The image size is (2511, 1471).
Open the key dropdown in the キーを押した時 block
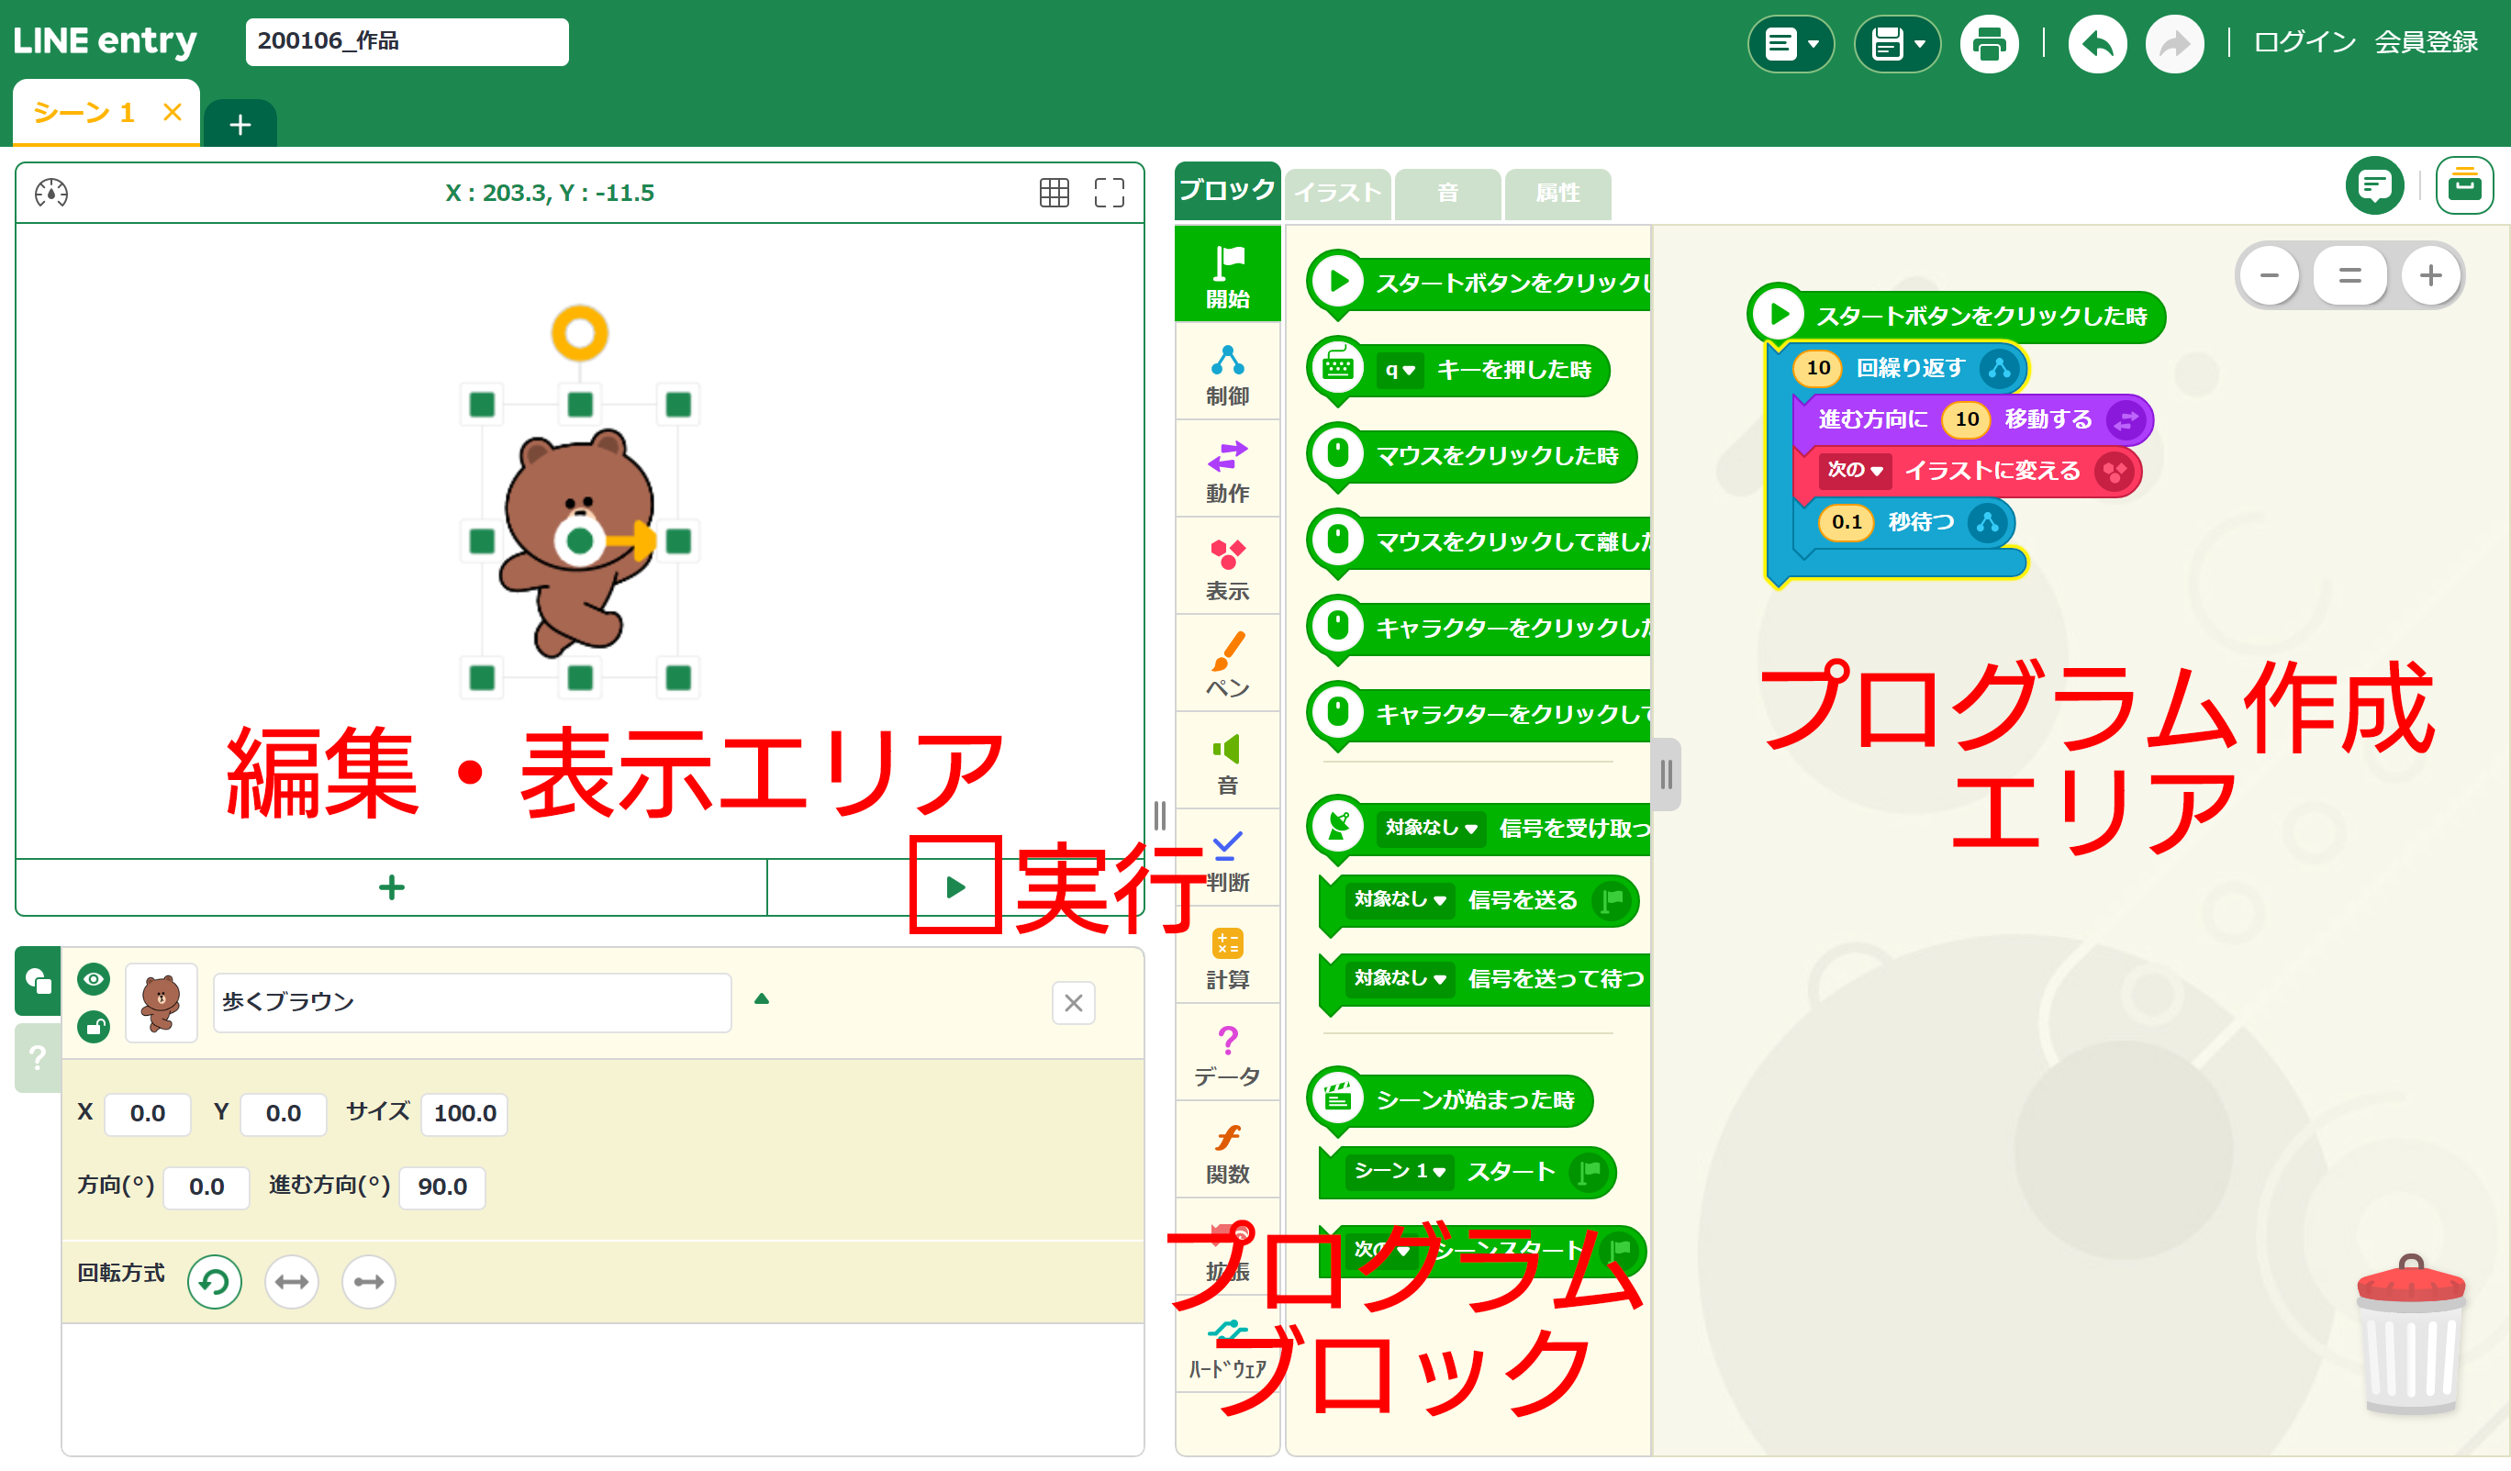tap(1400, 370)
